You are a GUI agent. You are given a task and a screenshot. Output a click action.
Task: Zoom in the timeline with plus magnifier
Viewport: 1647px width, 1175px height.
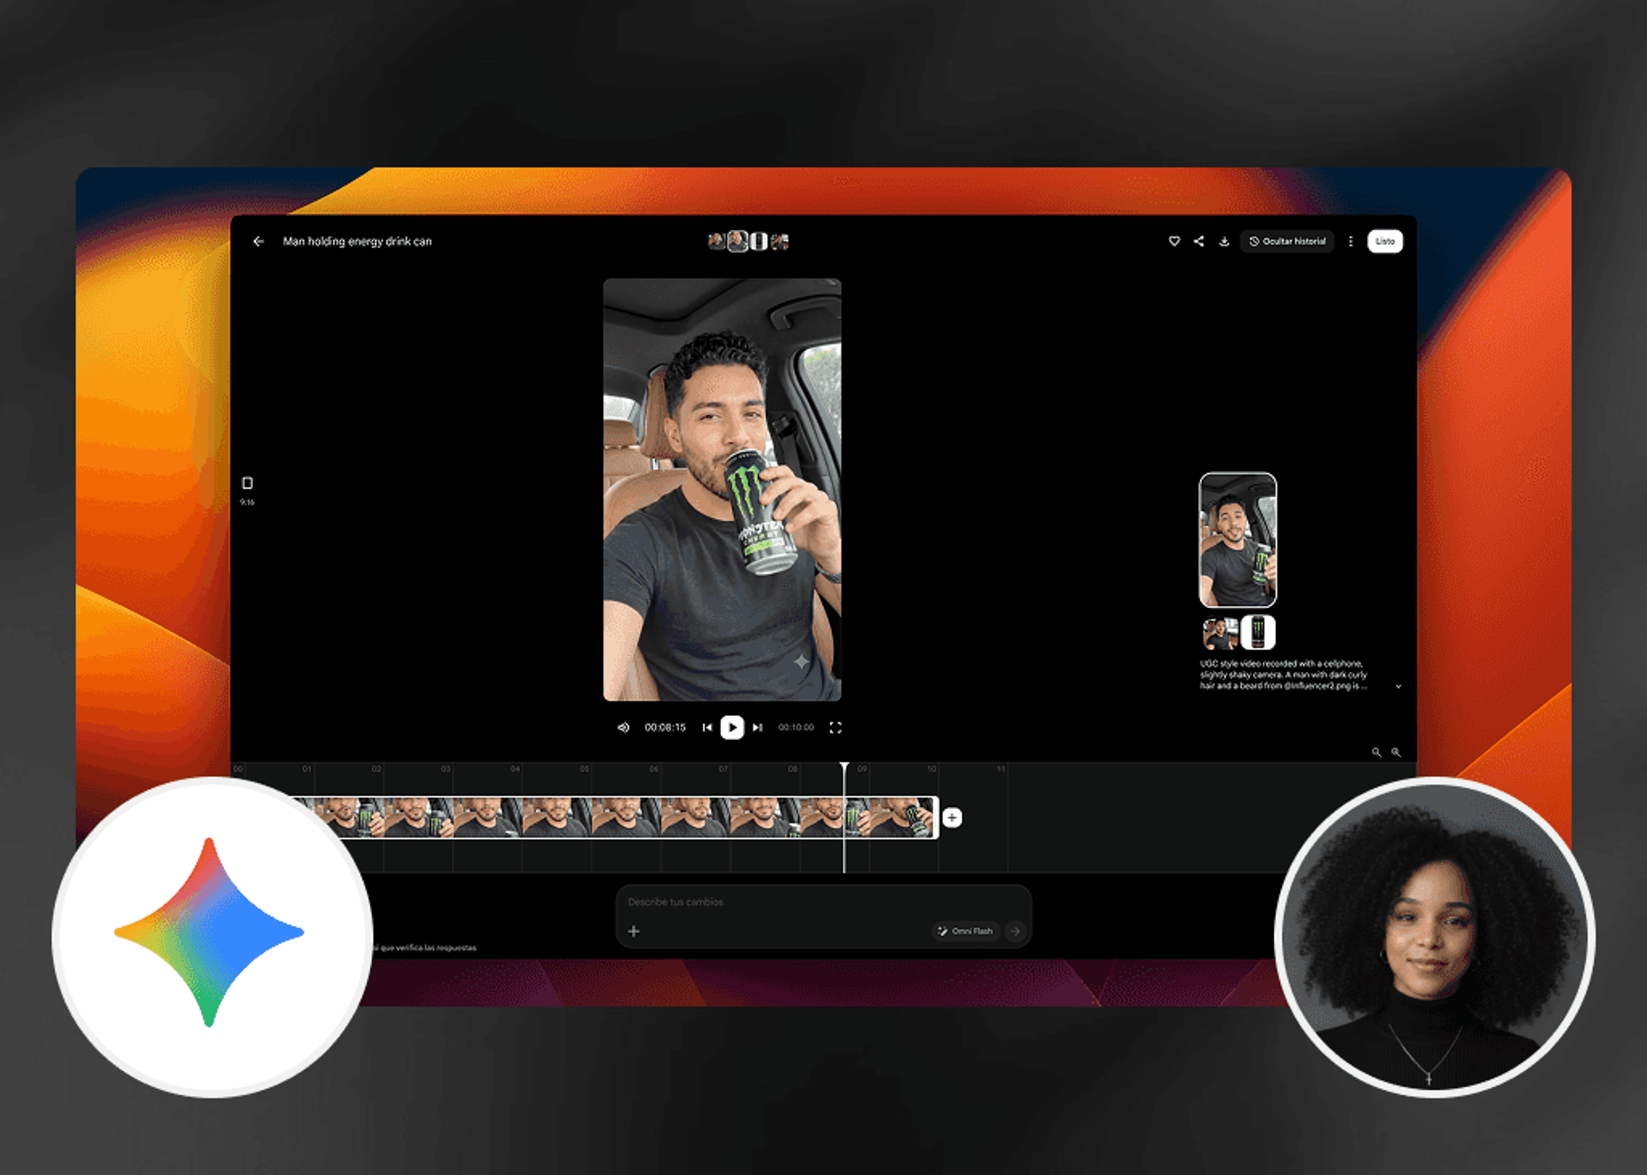[1396, 752]
